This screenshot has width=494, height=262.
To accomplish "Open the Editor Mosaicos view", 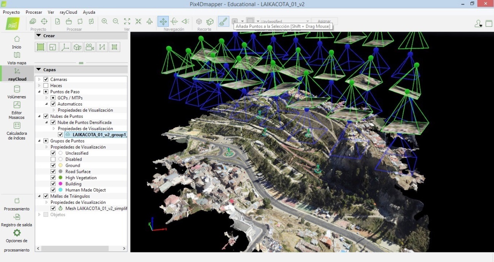I will click(17, 109).
